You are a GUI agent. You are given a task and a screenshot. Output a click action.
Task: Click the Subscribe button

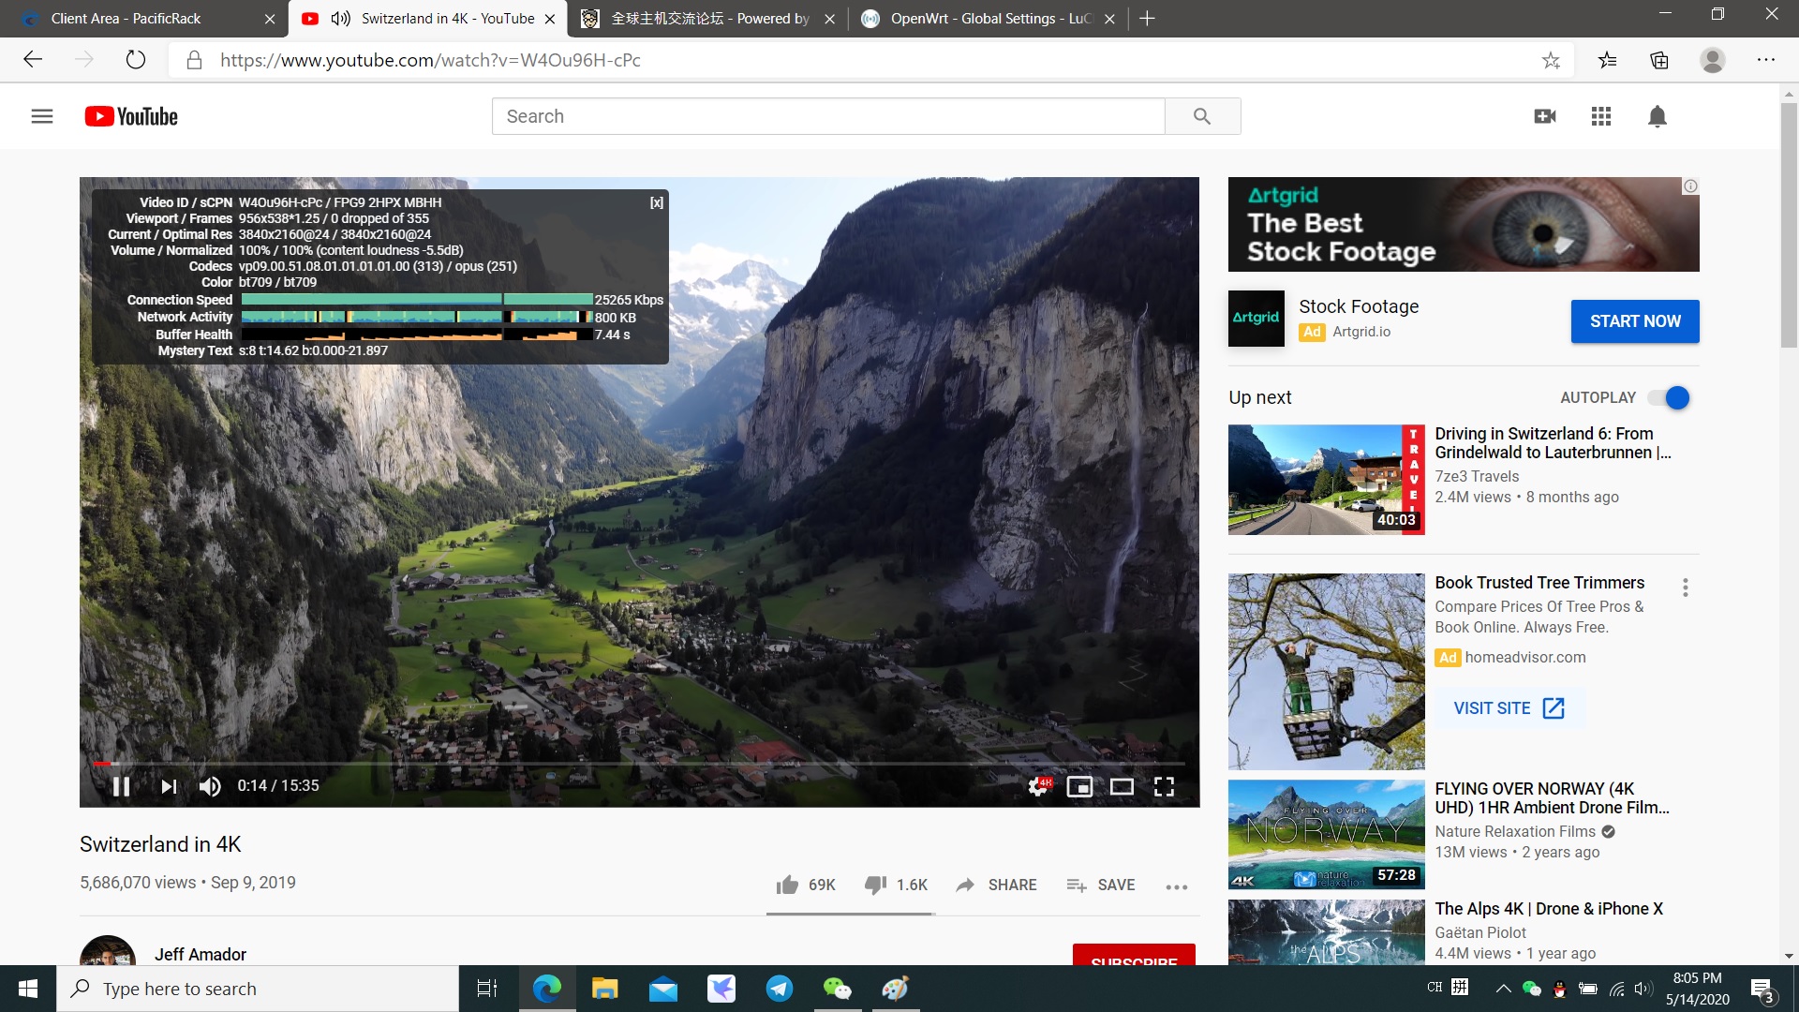click(1134, 955)
